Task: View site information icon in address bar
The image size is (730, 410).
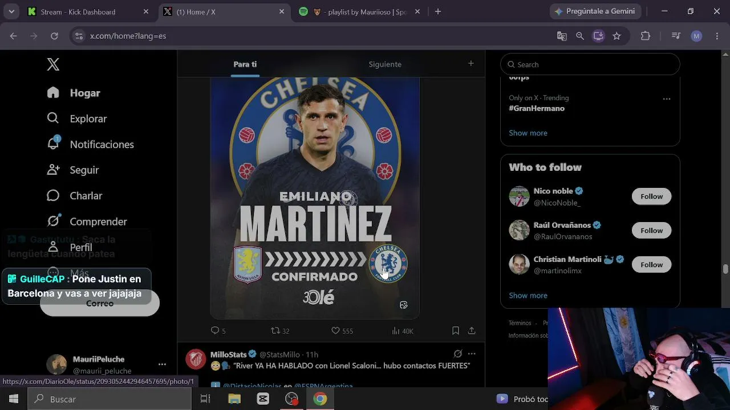Action: coord(79,36)
